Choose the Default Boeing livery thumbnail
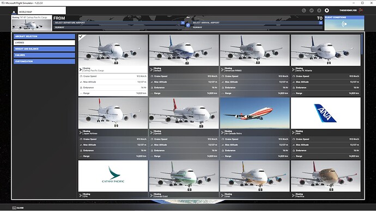The image size is (376, 211). click(x=184, y=50)
